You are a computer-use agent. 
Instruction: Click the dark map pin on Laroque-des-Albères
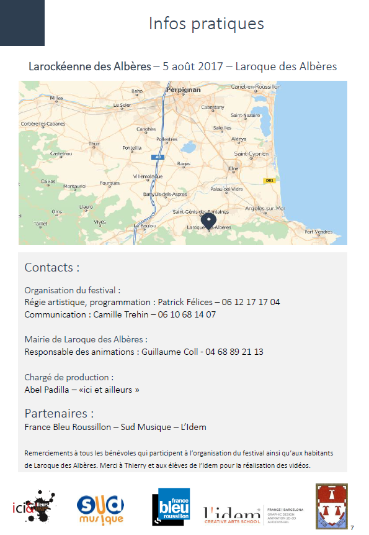(x=208, y=221)
